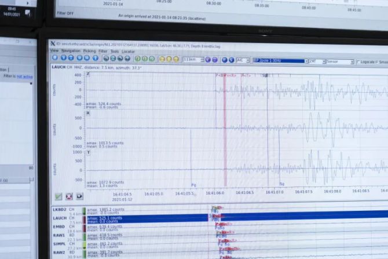This screenshot has height=259, width=388.
Task: Click the first yellow circular toolbar icon
Action: pos(160,59)
